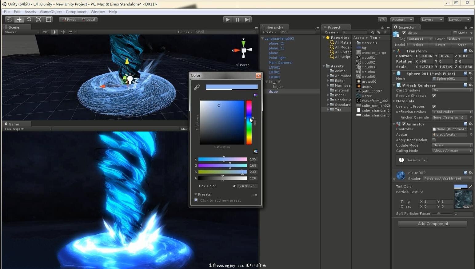The height and width of the screenshot is (269, 475).
Task: Select the Scale tool
Action: (x=39, y=19)
